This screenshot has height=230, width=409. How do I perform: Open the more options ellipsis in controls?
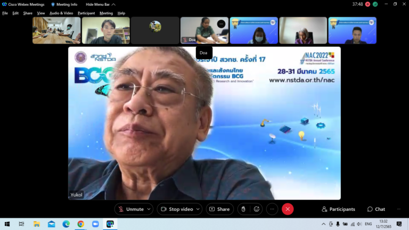pos(272,209)
